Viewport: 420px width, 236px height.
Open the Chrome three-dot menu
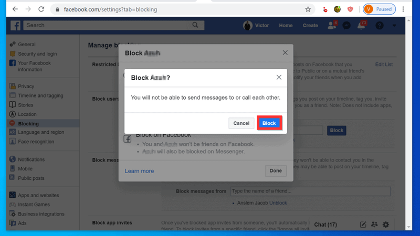tap(403, 9)
